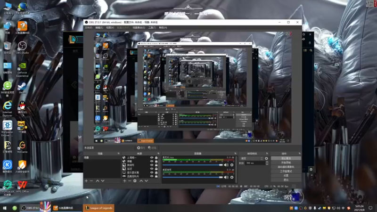Mute the 麦克风/Aux speaker icon
377x212 pixels.
(x=226, y=165)
